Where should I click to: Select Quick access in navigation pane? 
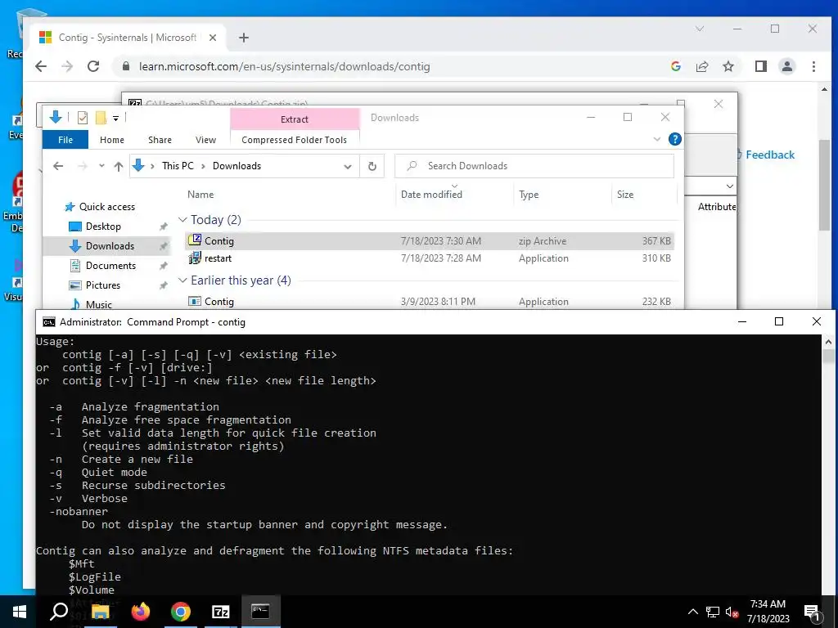point(106,207)
